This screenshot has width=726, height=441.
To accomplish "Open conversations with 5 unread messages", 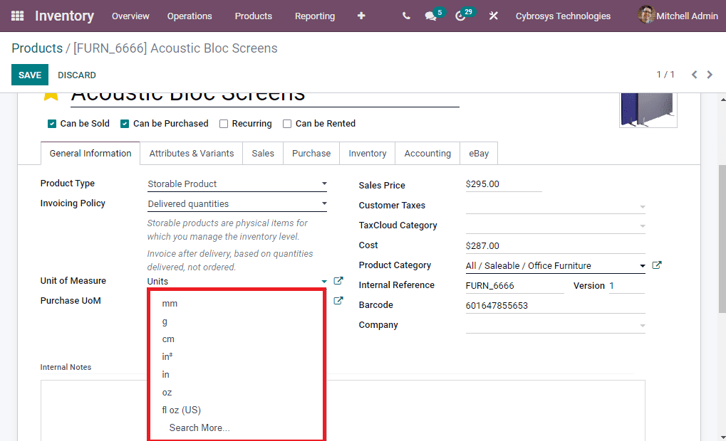I will (430, 16).
